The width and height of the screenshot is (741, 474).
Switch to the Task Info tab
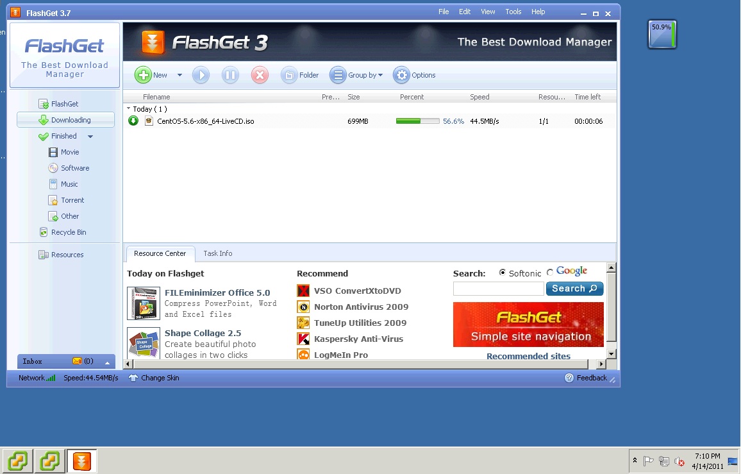click(218, 253)
